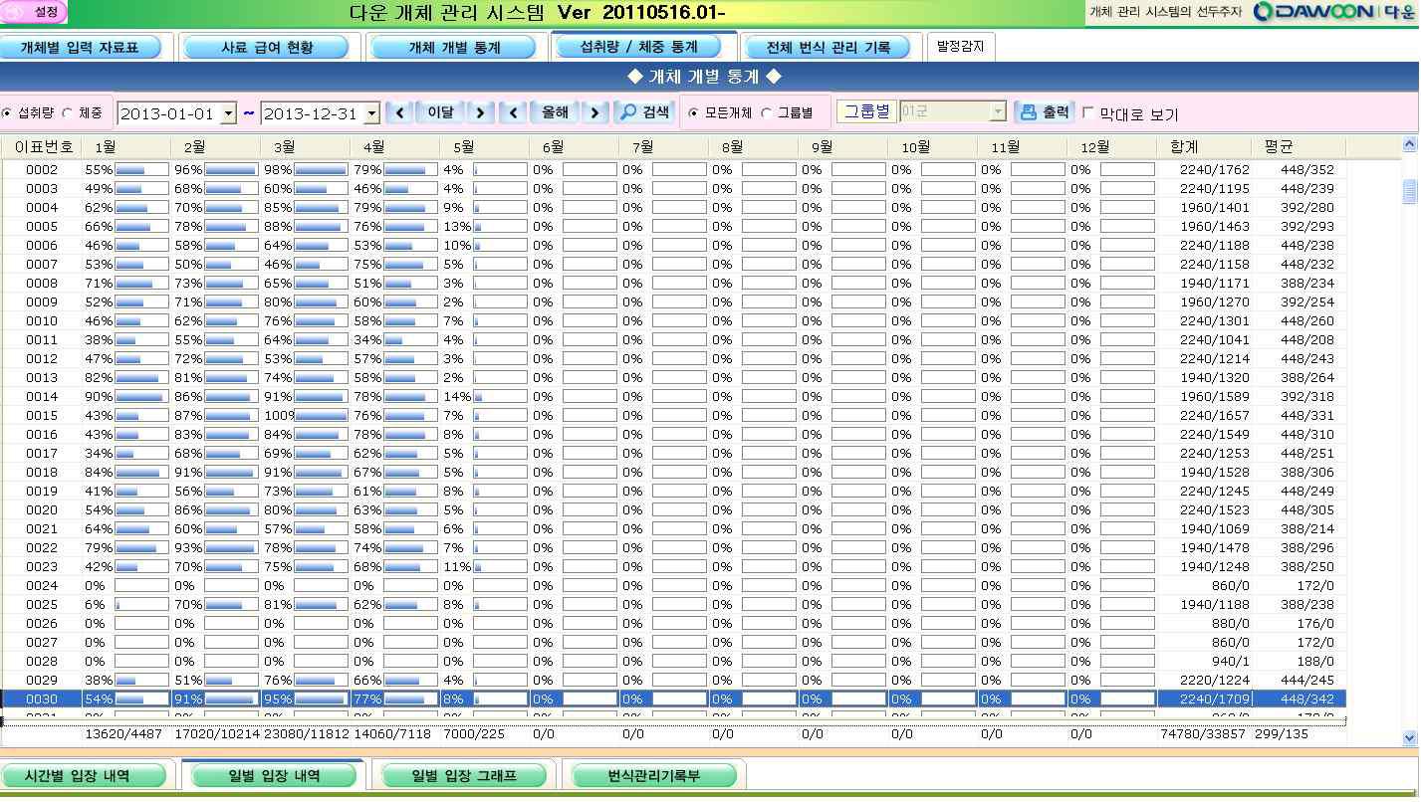Click the 이표번호 column header
Viewport: 1421px width, 802px height.
pyautogui.click(x=41, y=147)
